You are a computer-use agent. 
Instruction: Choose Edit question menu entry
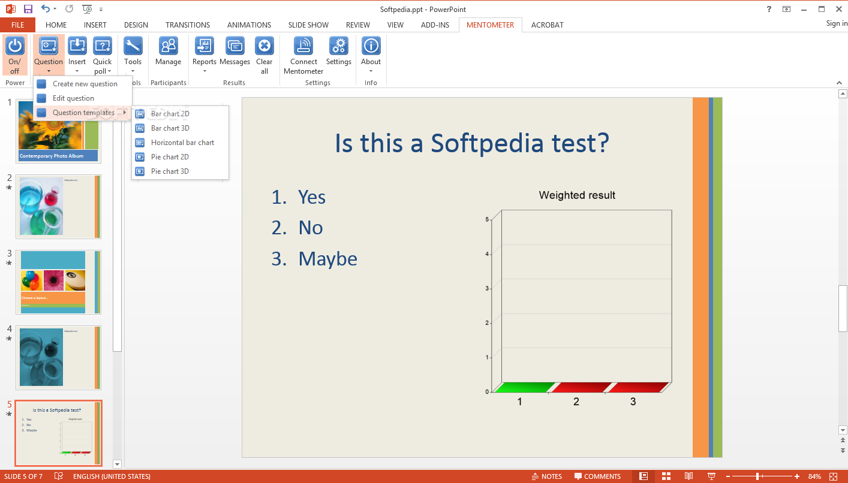click(83, 98)
